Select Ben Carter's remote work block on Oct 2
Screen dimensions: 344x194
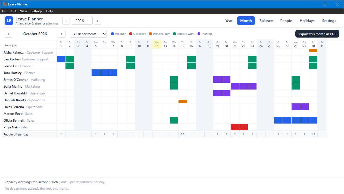[70, 59]
